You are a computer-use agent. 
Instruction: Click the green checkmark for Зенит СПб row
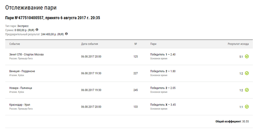click(247, 56)
